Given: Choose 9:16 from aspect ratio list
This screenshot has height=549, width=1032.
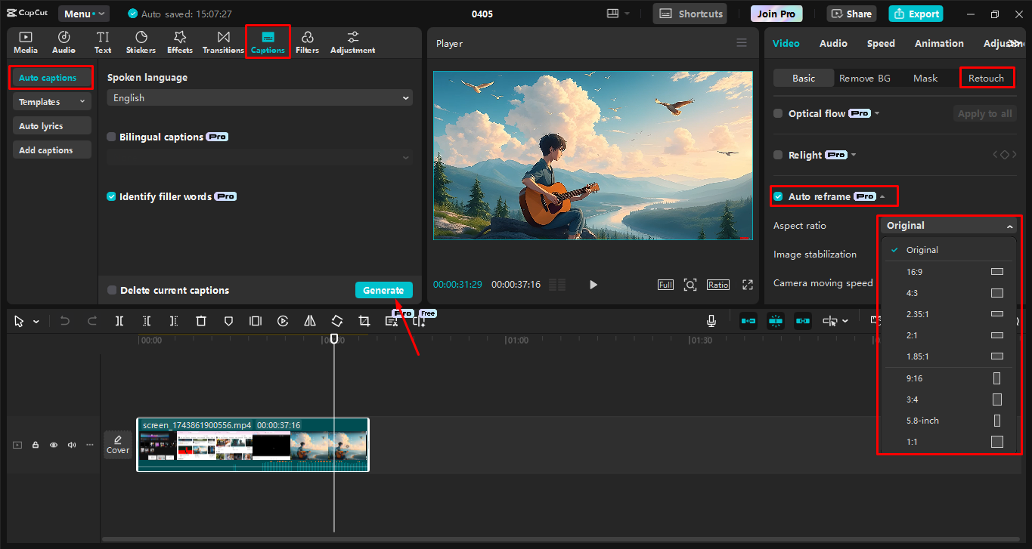Looking at the screenshot, I should coord(915,378).
